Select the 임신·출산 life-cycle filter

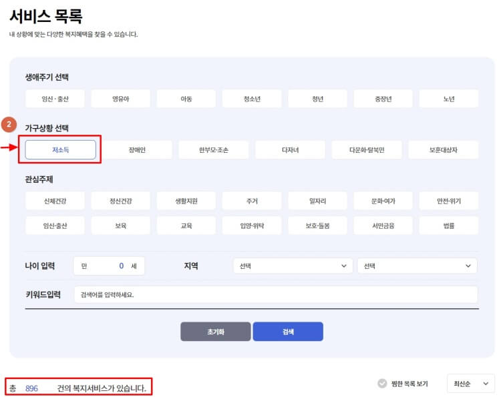pos(55,99)
